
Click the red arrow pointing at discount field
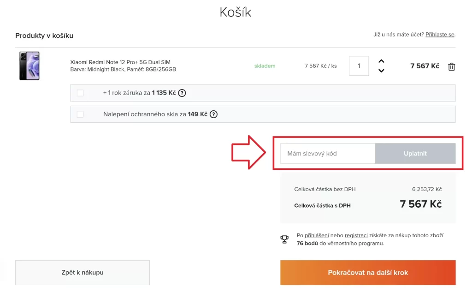(248, 152)
